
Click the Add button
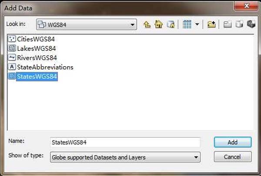pyautogui.click(x=233, y=142)
